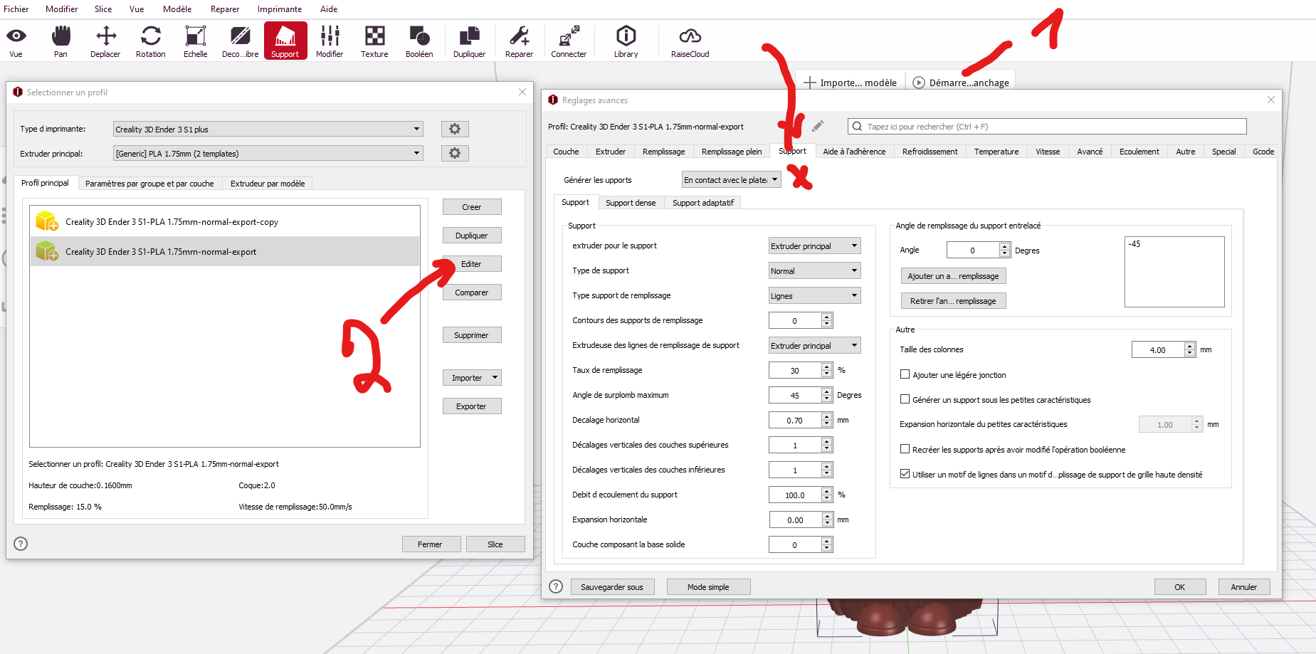
Task: Switch to the Remplissage tab
Action: point(663,152)
